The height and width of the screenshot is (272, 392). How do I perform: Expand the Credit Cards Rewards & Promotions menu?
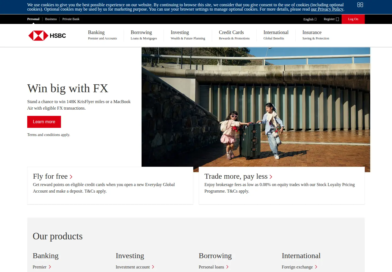234,35
